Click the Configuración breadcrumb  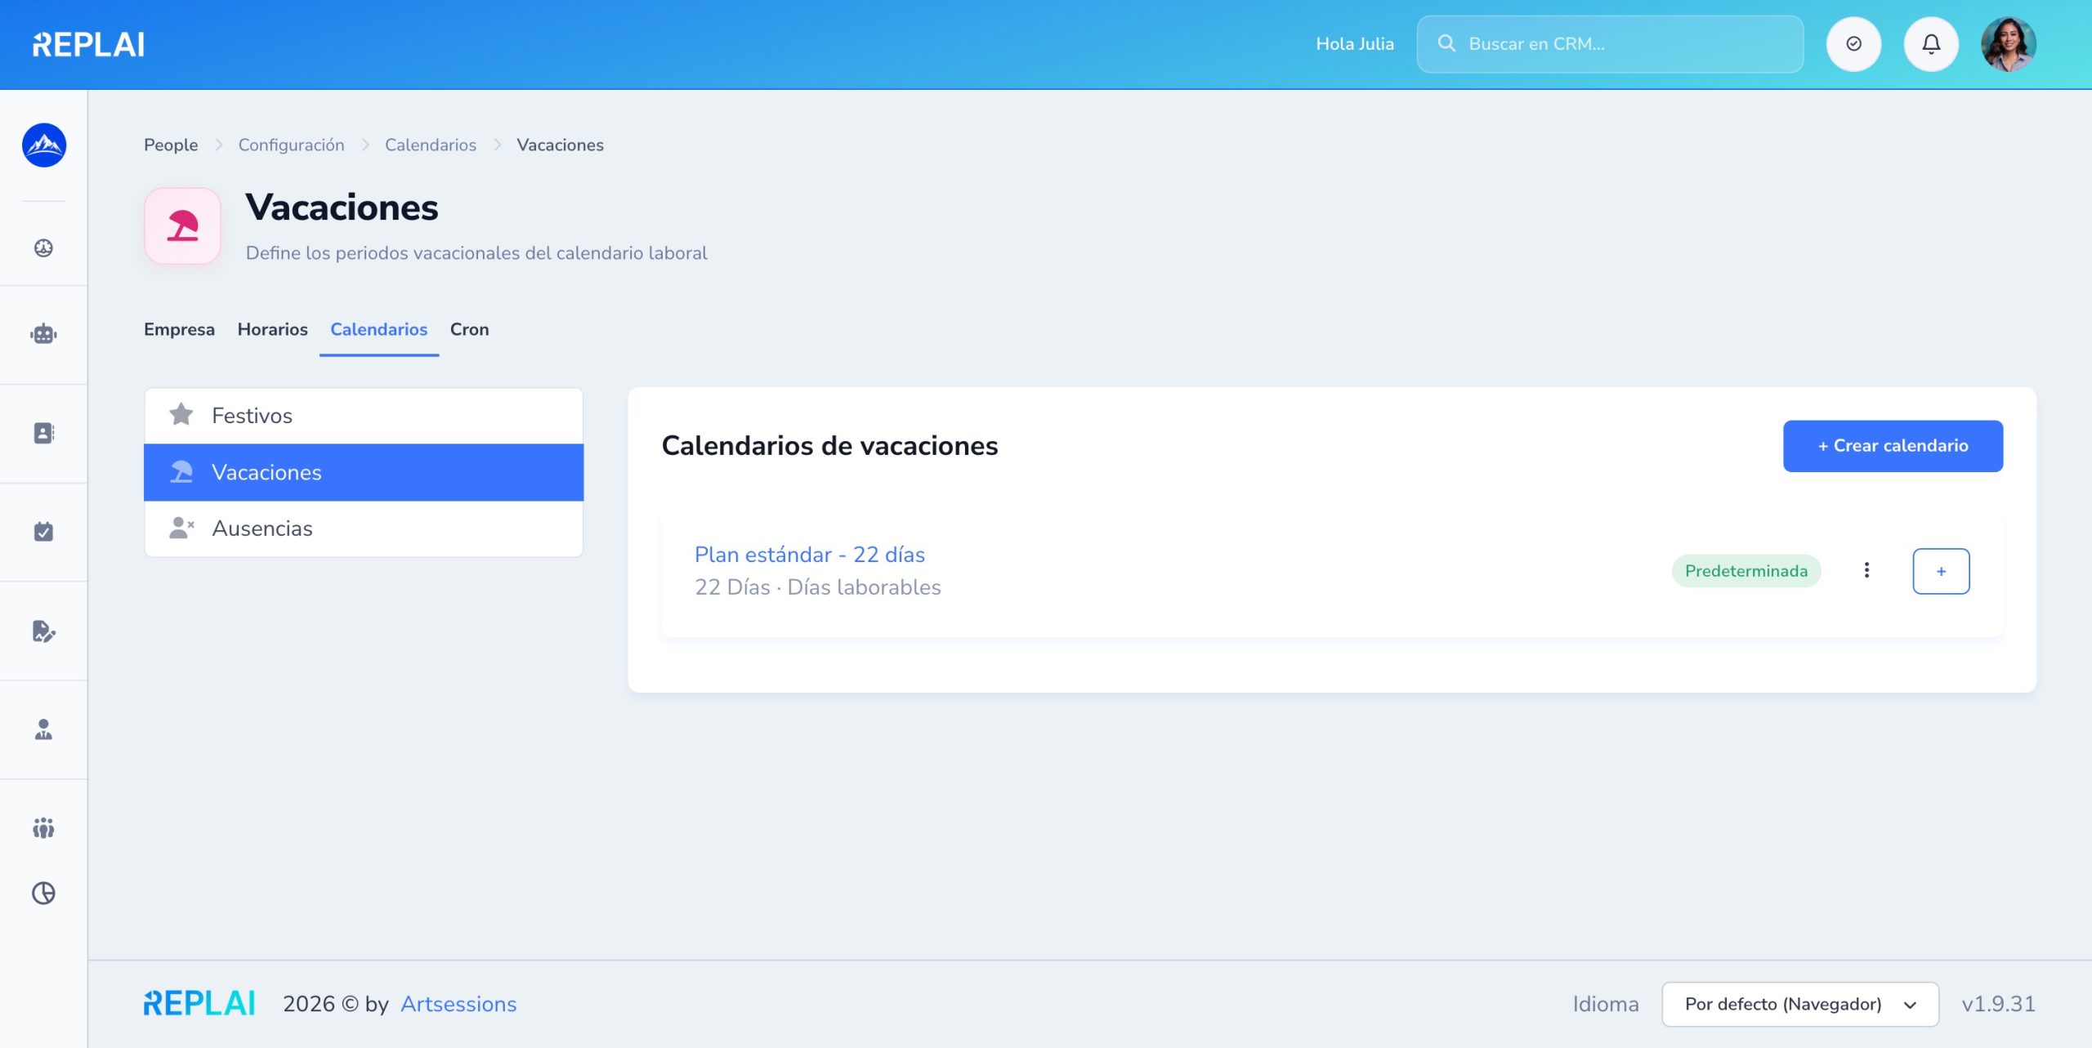[x=292, y=145]
